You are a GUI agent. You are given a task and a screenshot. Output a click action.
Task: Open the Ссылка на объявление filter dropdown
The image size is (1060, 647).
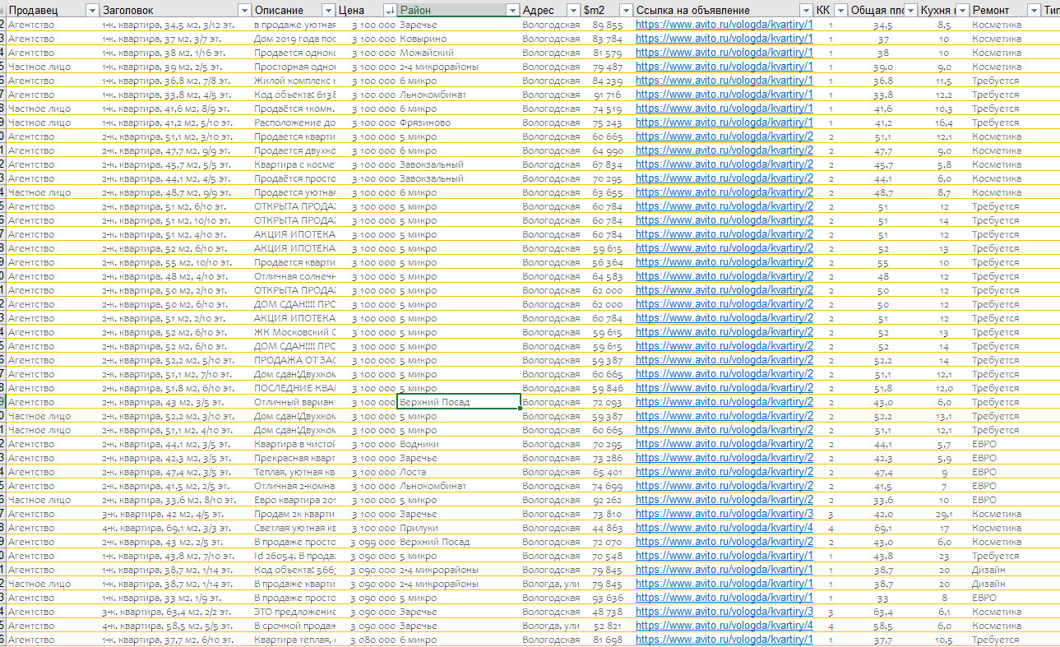coord(807,10)
